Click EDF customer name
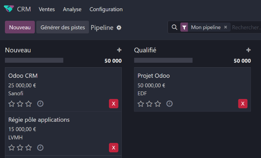Viewport: 261px width, 158px height. click(142, 93)
